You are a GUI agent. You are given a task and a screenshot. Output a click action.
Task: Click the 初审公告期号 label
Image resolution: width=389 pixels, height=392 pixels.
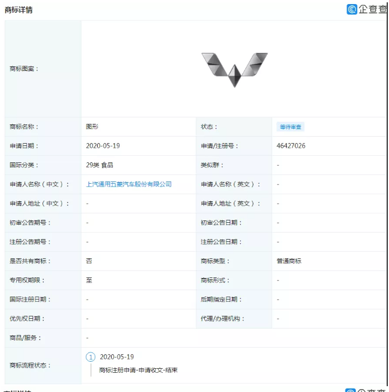point(30,223)
